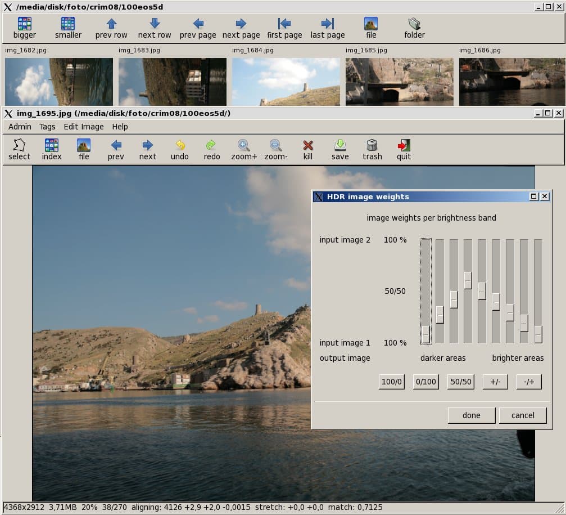Open the Edit Image menu
This screenshot has width=566, height=515.
point(83,127)
